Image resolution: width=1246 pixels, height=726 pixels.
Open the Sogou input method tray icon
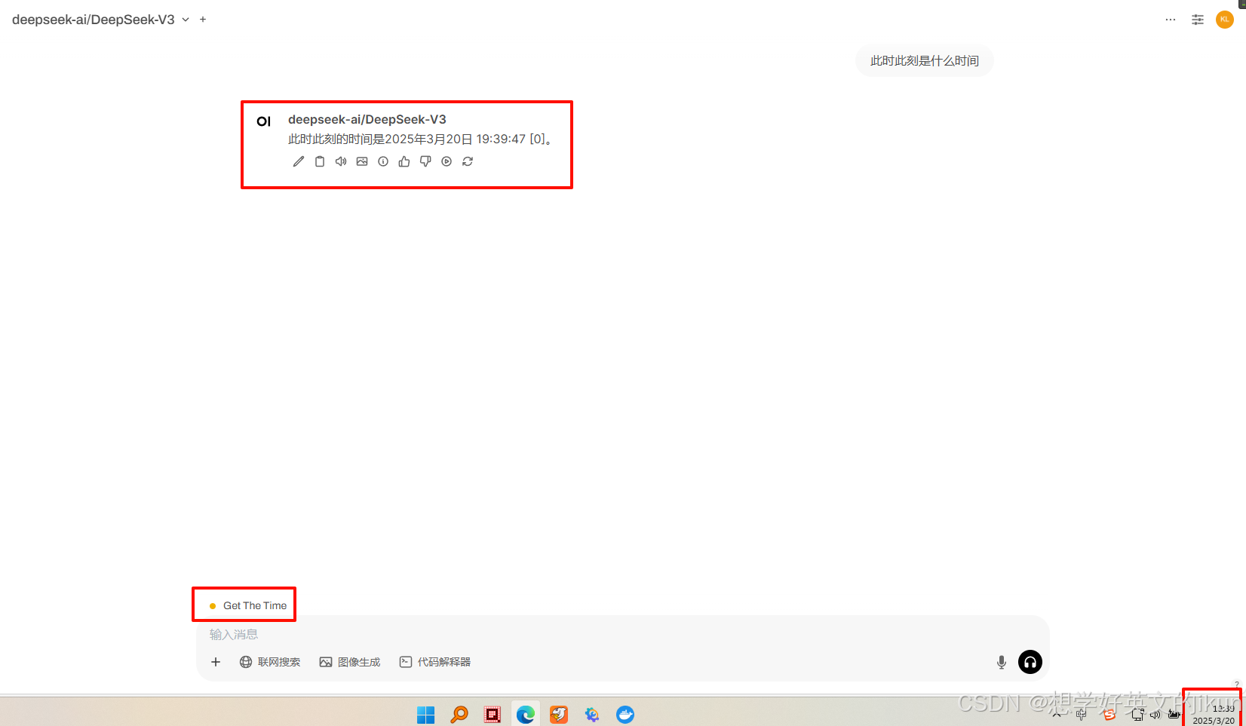(x=1109, y=715)
